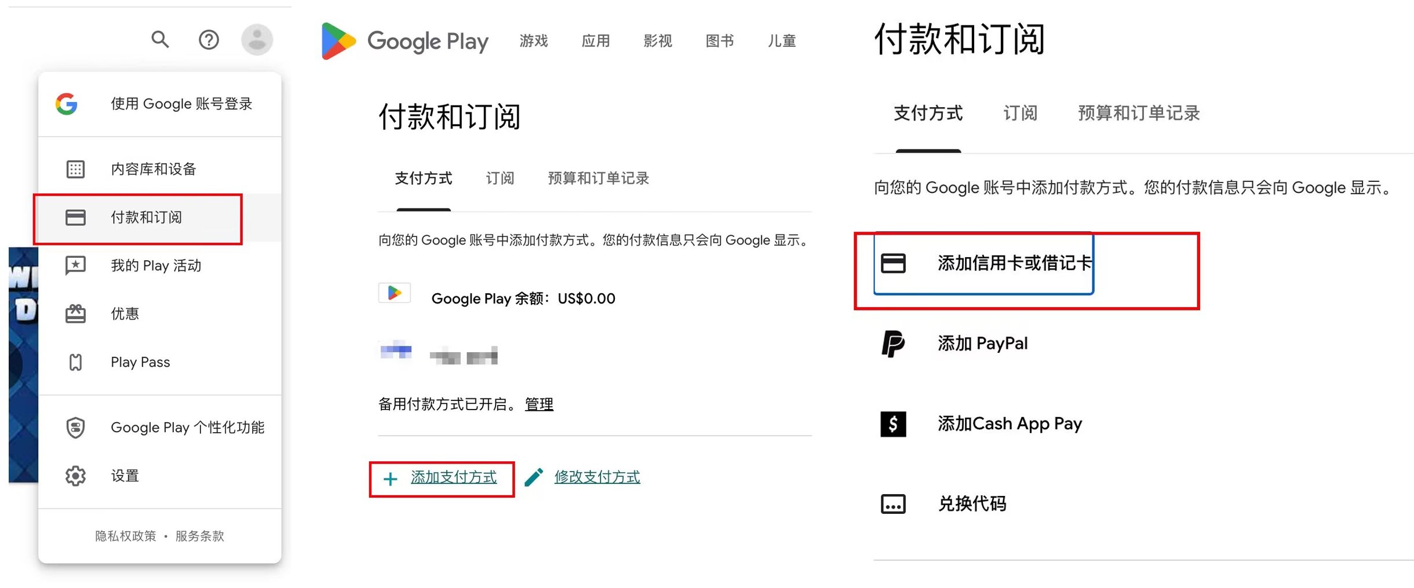Open help via the question mark icon

pyautogui.click(x=209, y=39)
